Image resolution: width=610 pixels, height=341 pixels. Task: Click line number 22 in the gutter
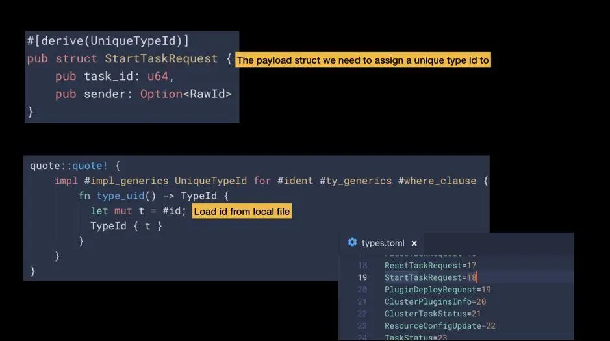pos(362,314)
